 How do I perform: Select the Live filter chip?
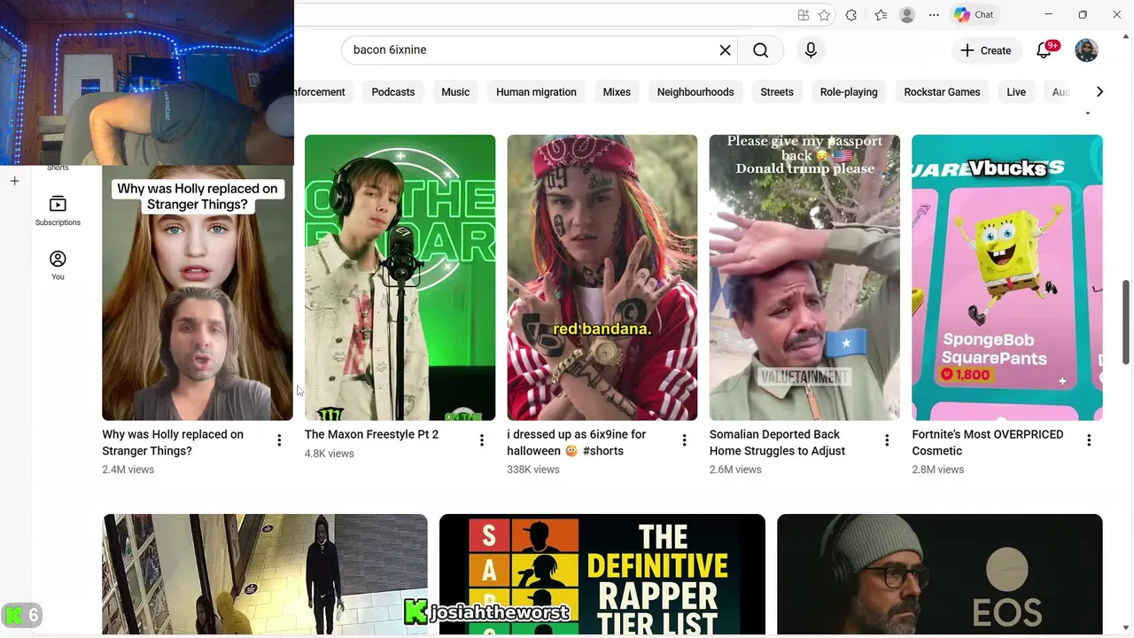coord(1016,92)
